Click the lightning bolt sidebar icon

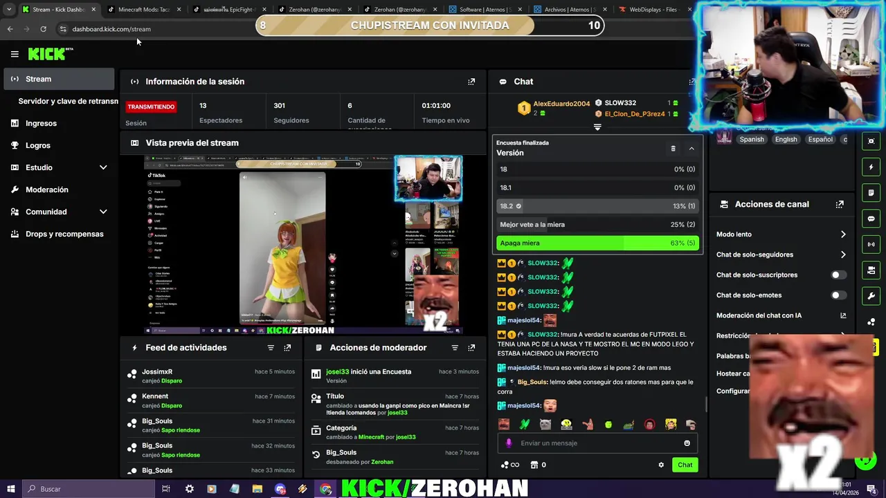point(871,167)
